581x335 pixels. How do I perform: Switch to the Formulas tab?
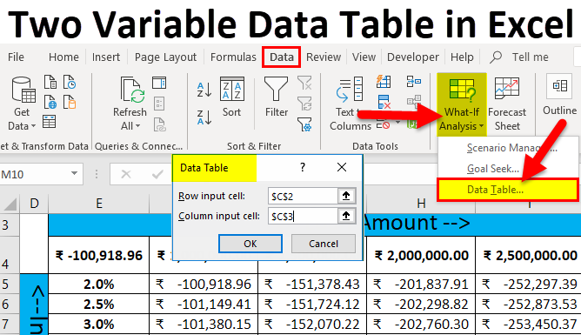pos(233,57)
